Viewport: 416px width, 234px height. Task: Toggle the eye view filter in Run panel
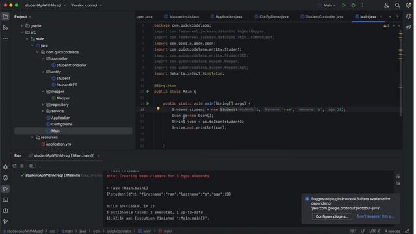point(31,166)
